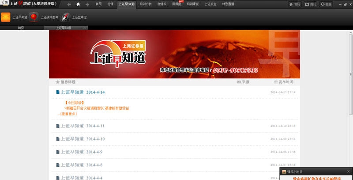Open the 培训课堂 menu item
The image size is (353, 180).
tap(193, 4)
